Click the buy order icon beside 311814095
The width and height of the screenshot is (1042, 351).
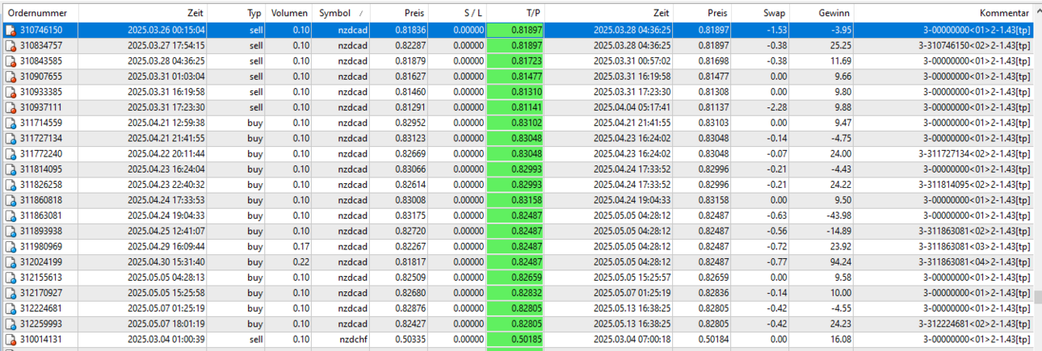tap(11, 169)
